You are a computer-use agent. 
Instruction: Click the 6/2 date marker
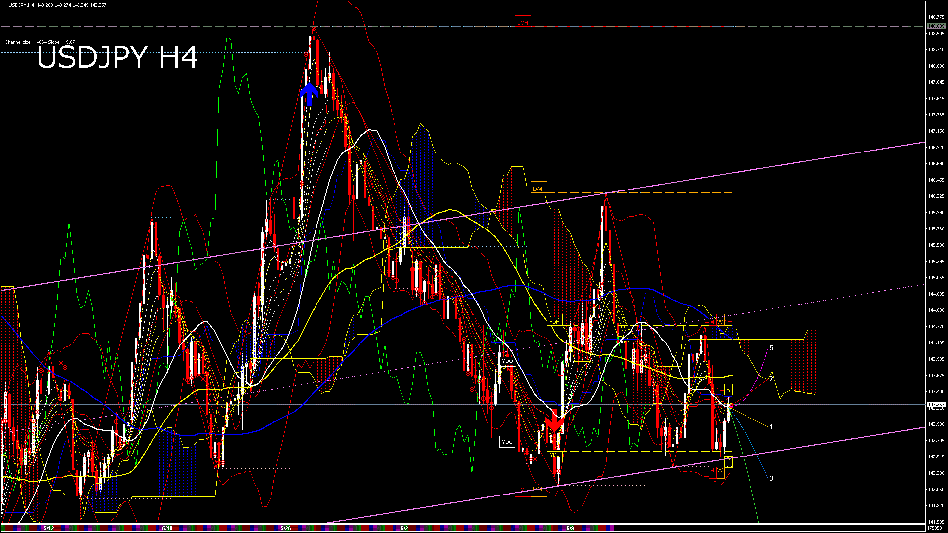404,528
